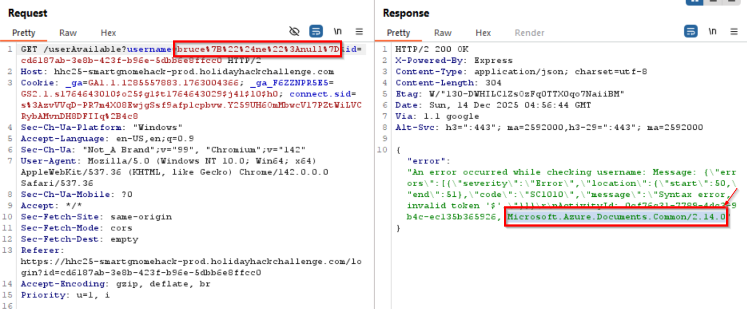The image size is (747, 309).
Task: Open the Request panel hamburger menu
Action: [360, 31]
